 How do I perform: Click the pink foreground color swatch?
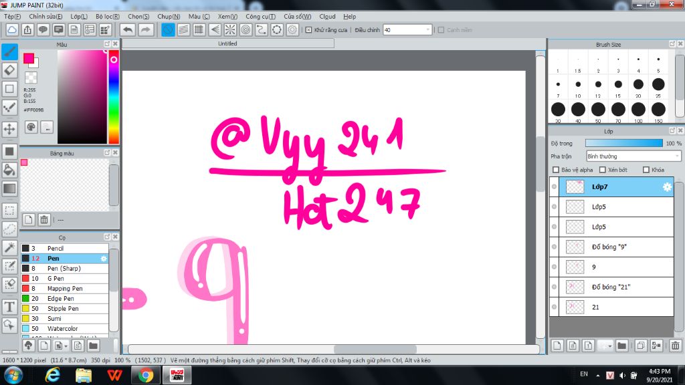(x=29, y=58)
